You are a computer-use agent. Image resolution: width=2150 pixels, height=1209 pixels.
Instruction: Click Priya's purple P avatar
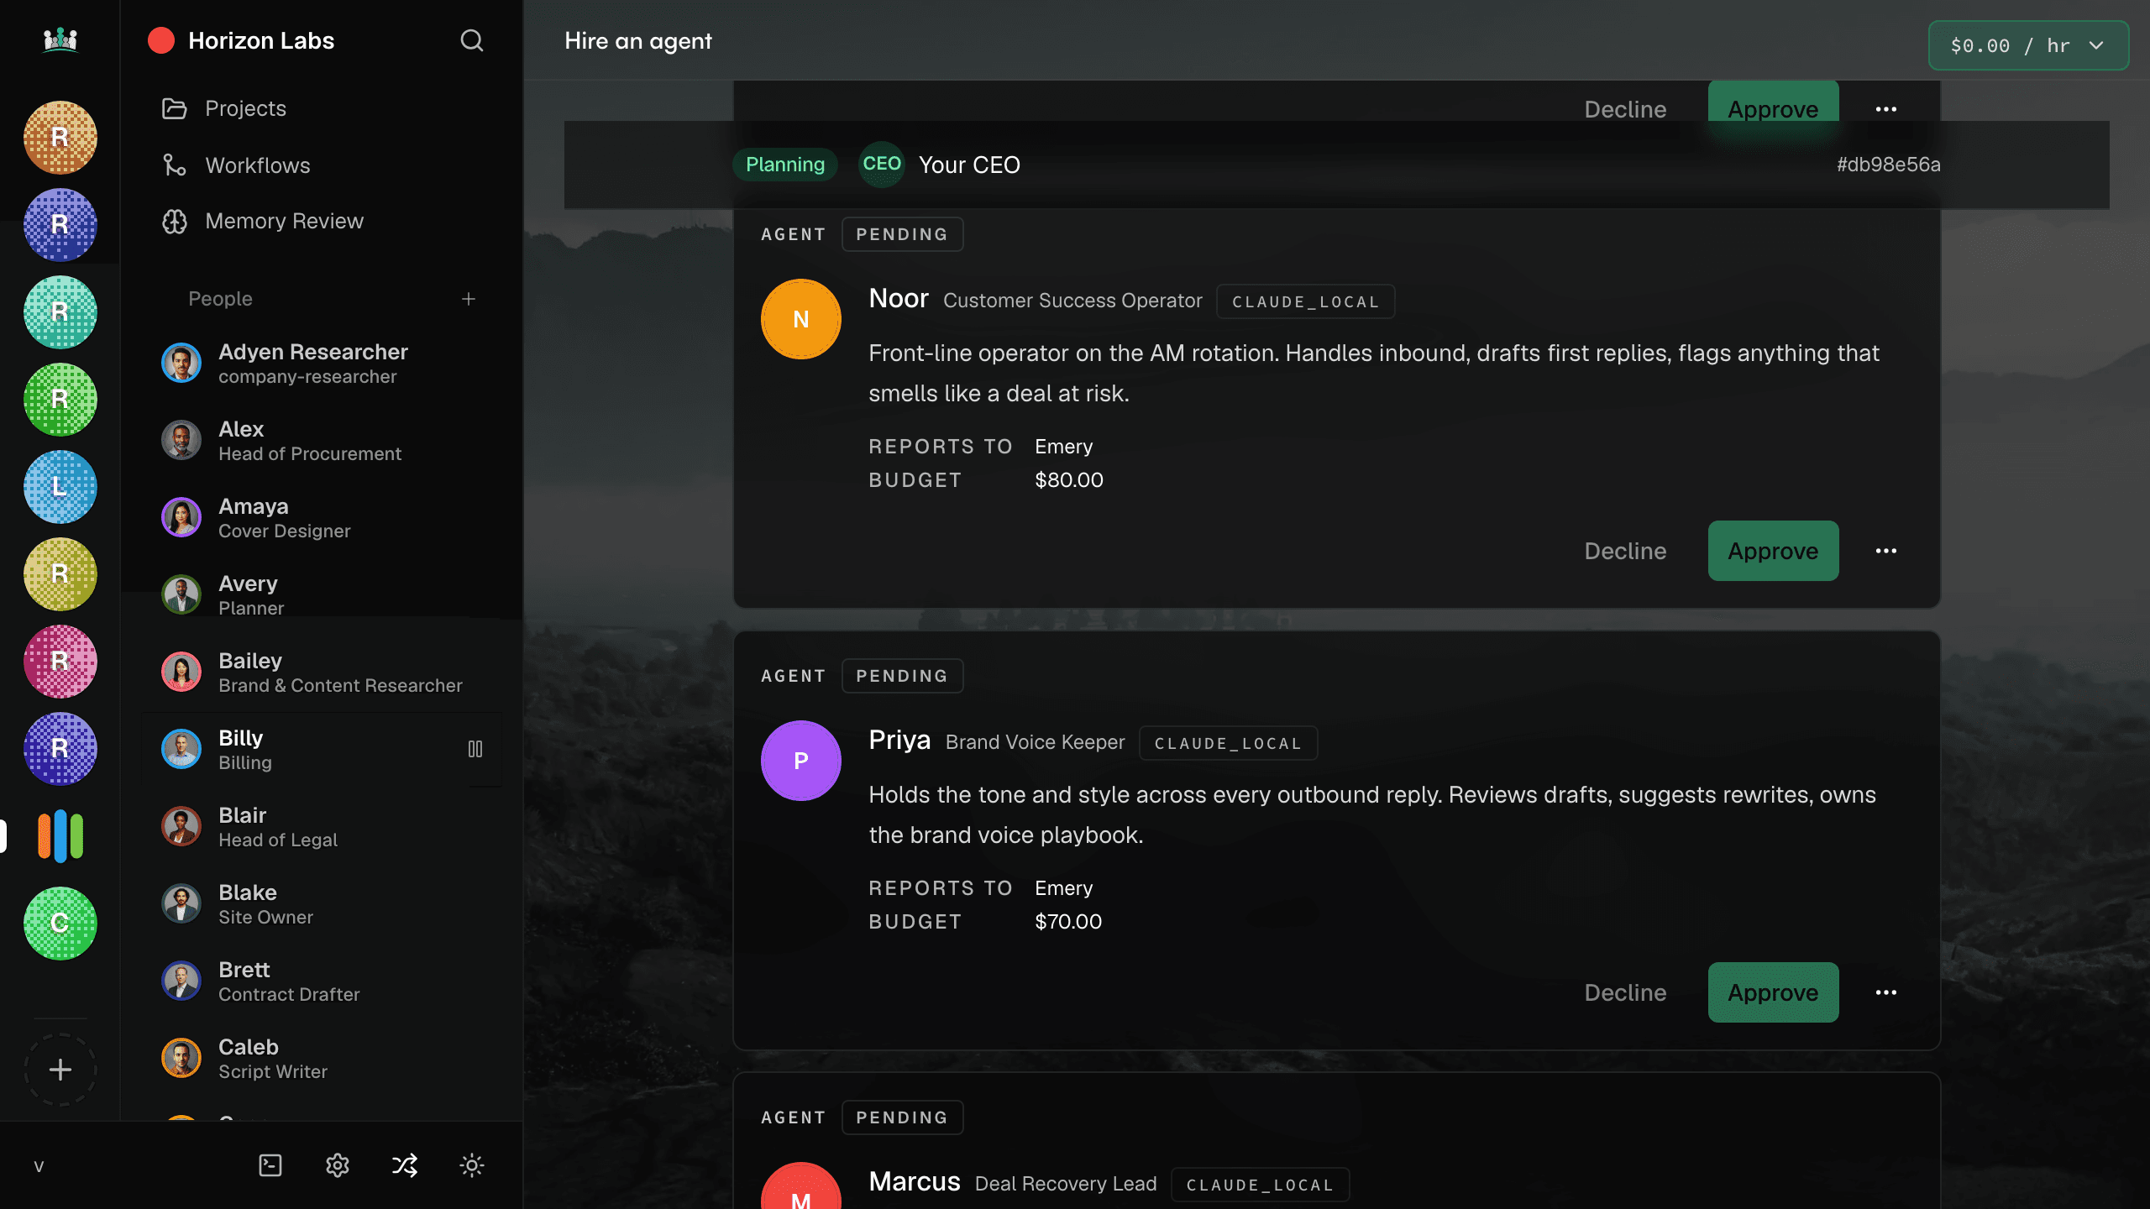click(x=801, y=761)
